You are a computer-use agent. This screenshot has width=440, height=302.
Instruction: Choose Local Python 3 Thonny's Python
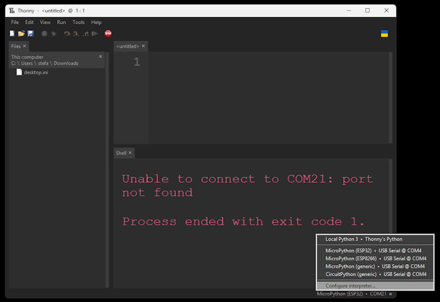click(375, 239)
